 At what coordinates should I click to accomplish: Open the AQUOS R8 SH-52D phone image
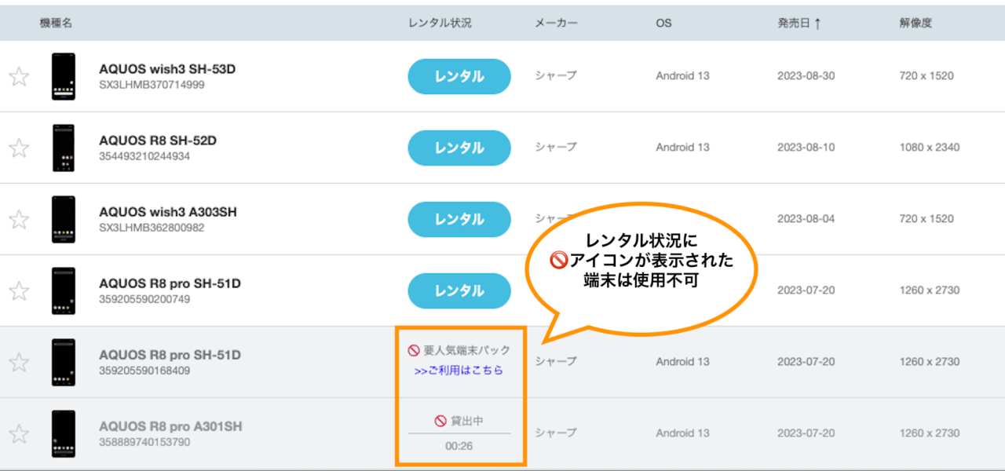tap(64, 148)
